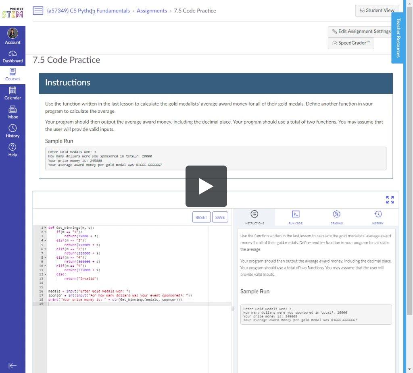Image resolution: width=413 pixels, height=373 pixels.
Task: Collapse the global navigation sidebar
Action: coord(13,365)
